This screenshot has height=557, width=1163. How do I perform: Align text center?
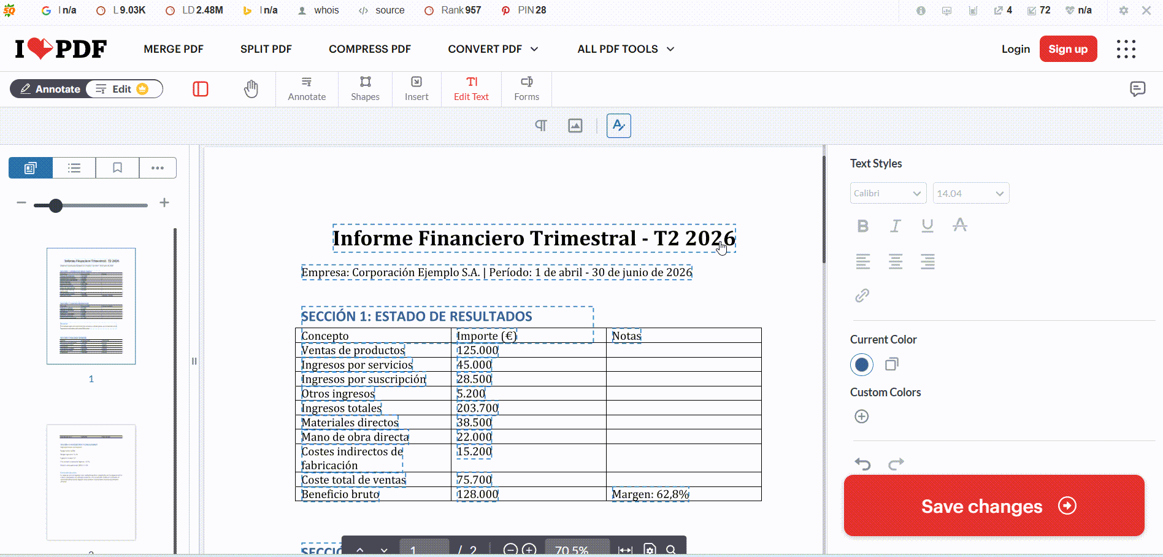(896, 262)
